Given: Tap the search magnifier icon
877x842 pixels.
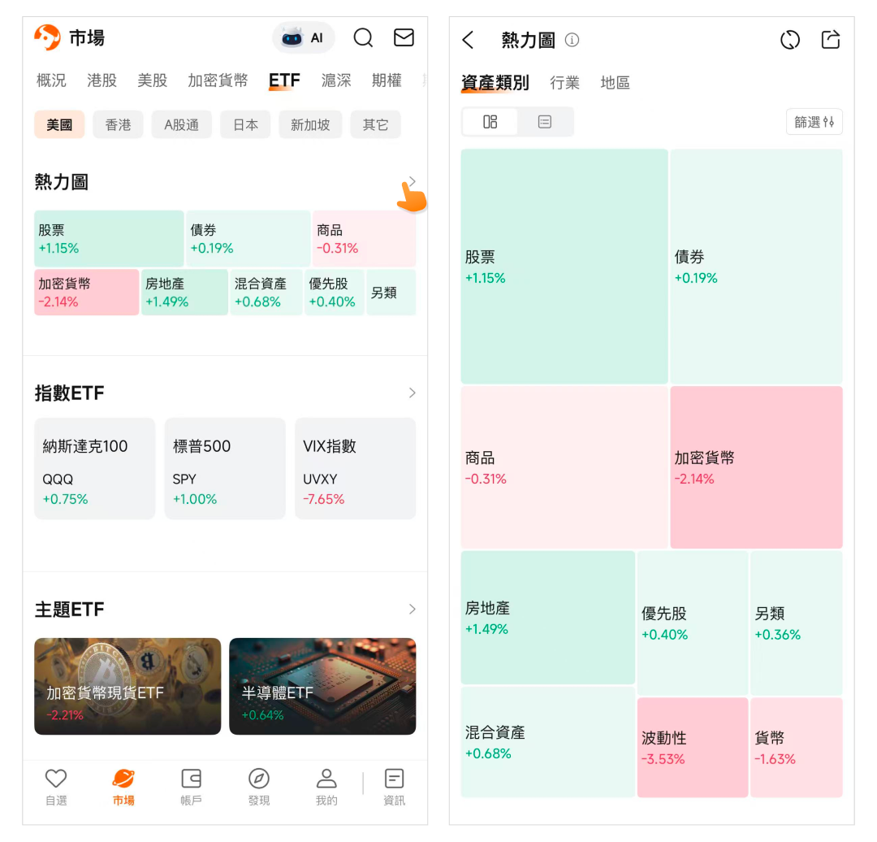Looking at the screenshot, I should pyautogui.click(x=363, y=38).
